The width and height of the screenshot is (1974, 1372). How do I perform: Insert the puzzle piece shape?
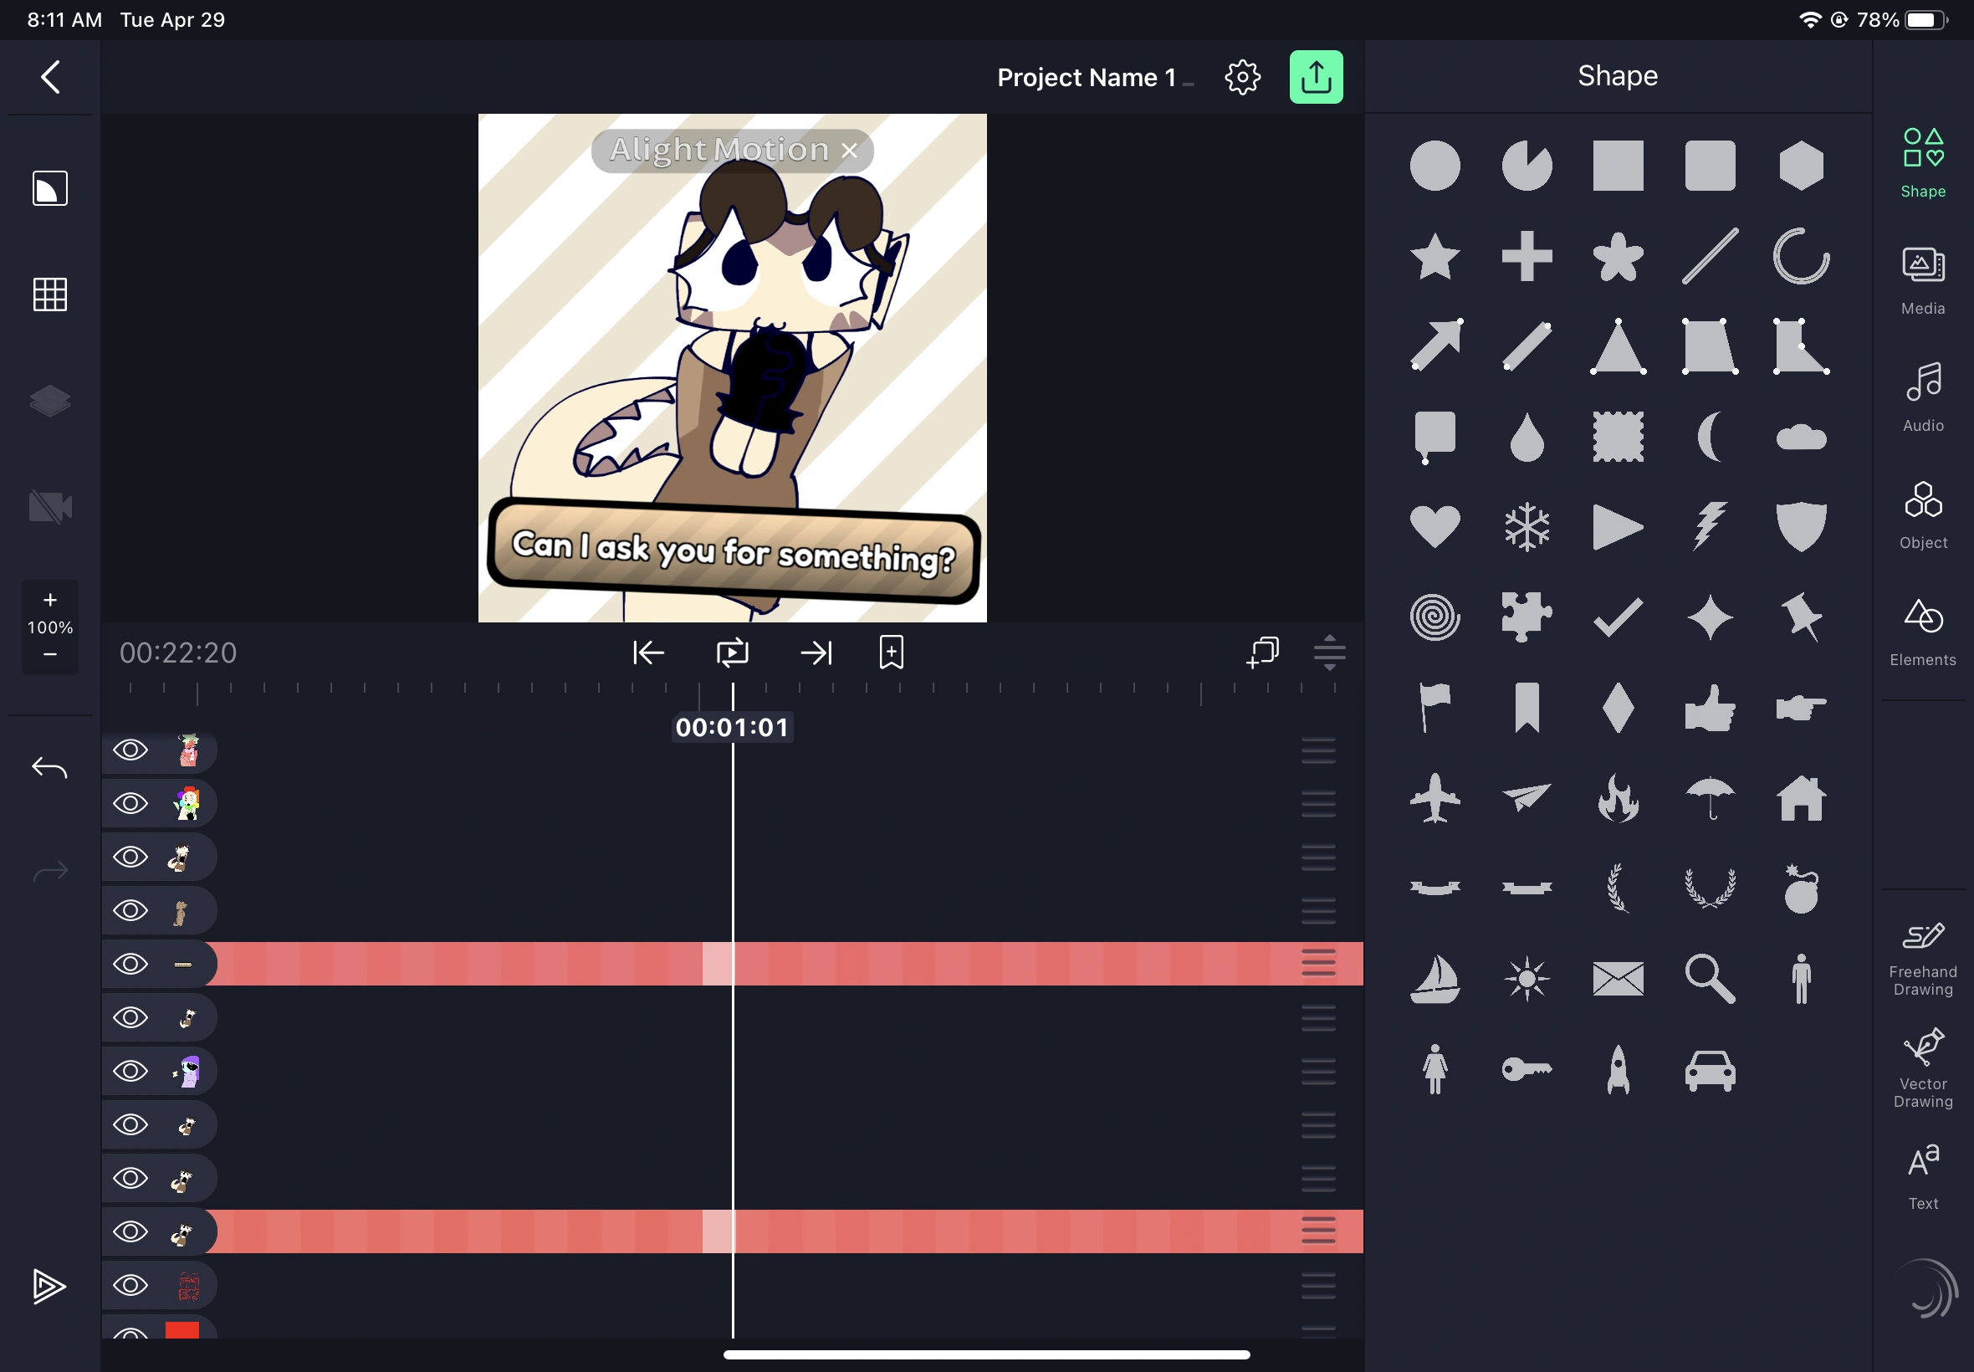1527,617
